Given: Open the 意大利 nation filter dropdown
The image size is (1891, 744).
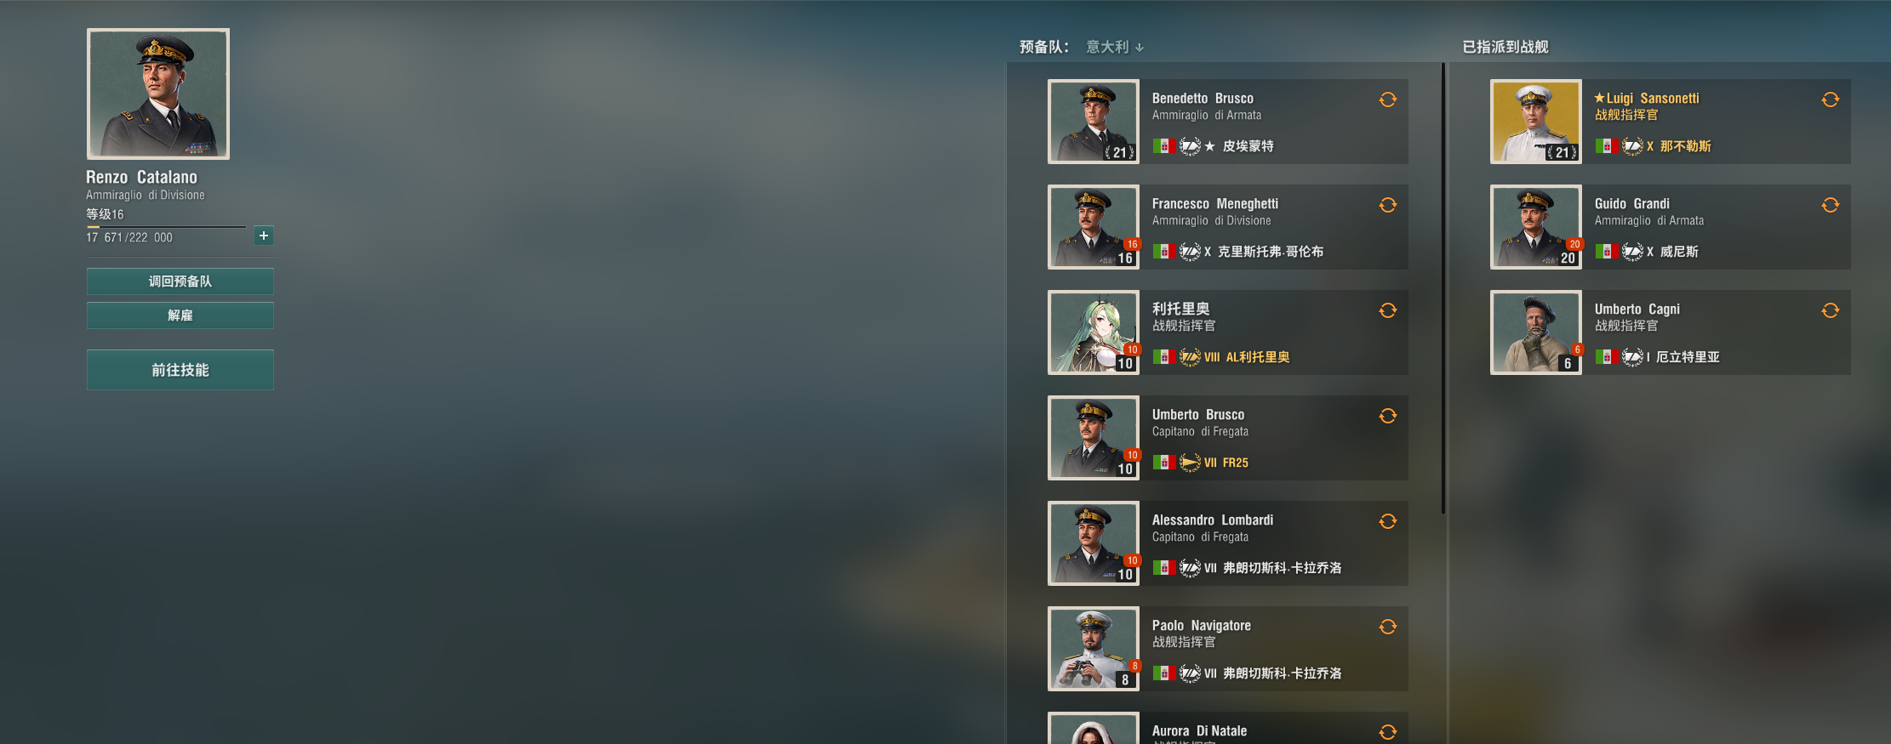Looking at the screenshot, I should [x=1115, y=48].
